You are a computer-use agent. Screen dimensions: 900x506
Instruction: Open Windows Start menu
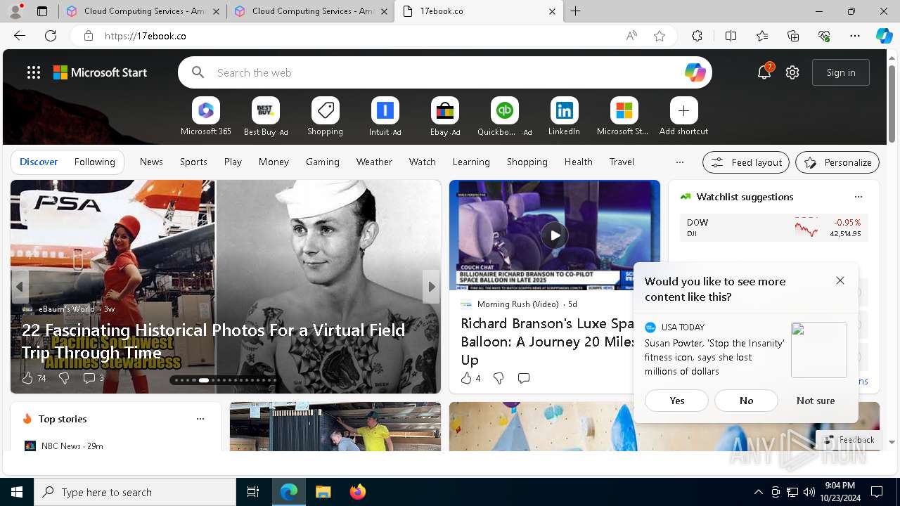[17, 492]
